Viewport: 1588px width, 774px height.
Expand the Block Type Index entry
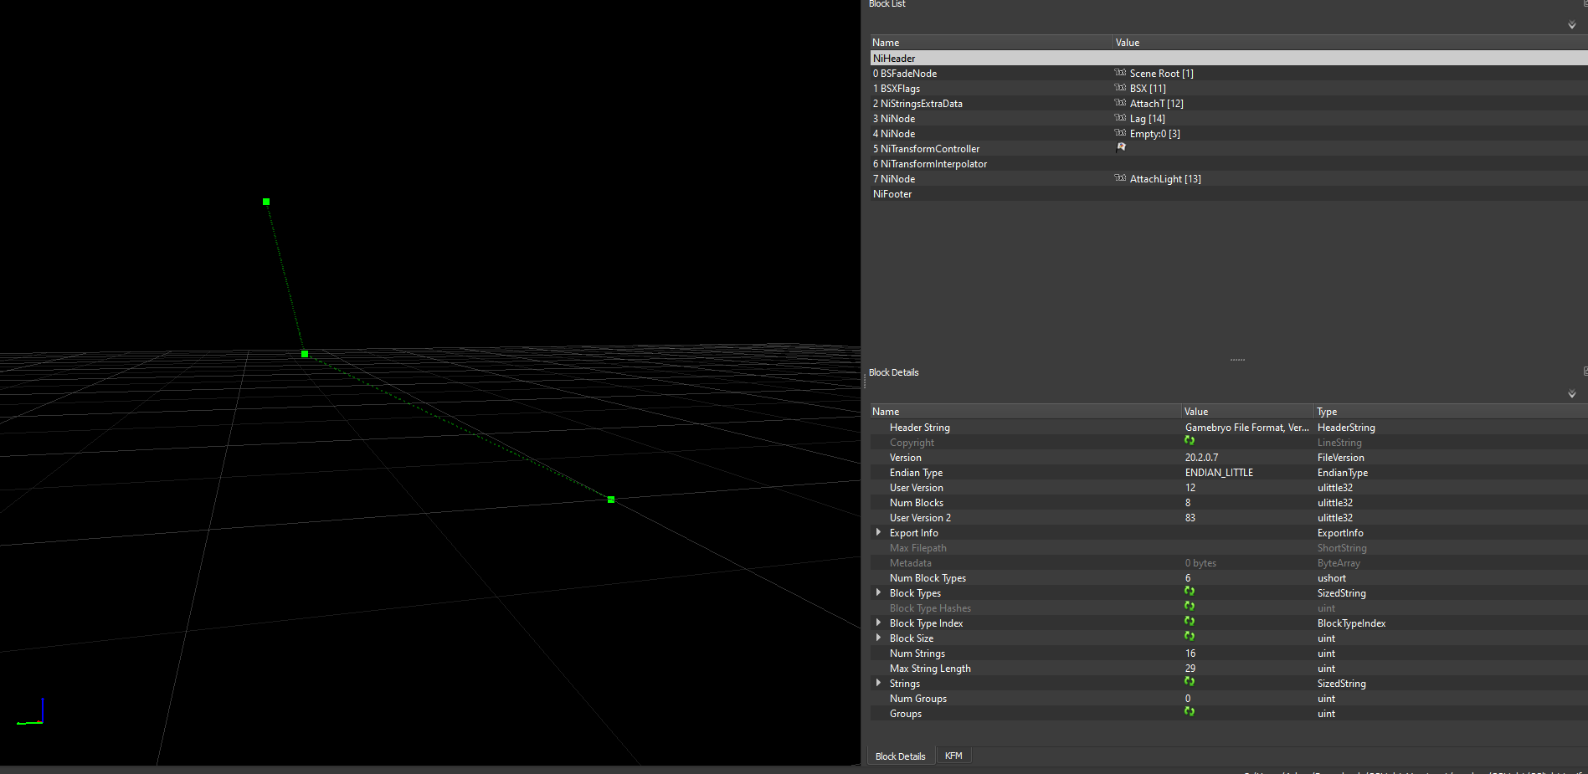pyautogui.click(x=877, y=623)
